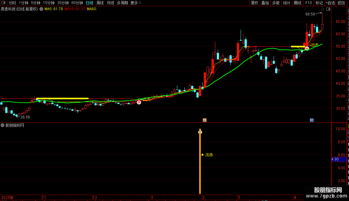Image resolution: width=349 pixels, height=201 pixels.
Task: Click the 榜 marker on the timeline
Action: pos(204,120)
